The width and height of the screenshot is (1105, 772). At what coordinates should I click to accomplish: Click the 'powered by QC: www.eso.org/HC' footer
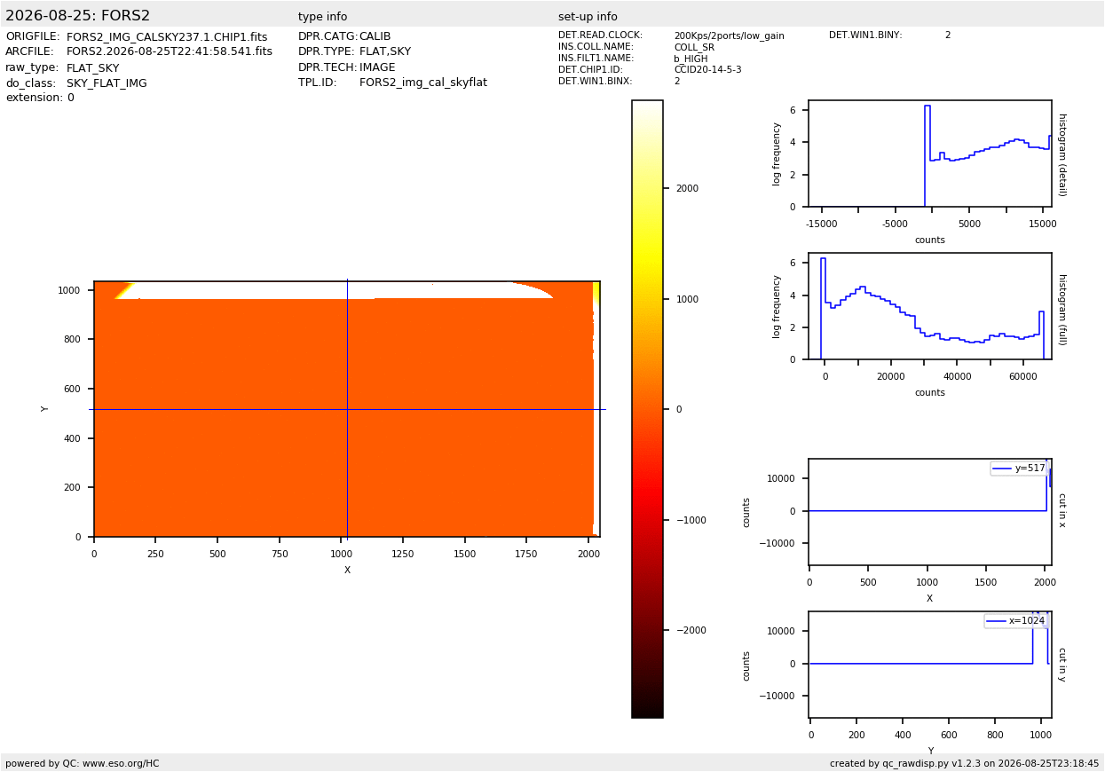(x=83, y=764)
